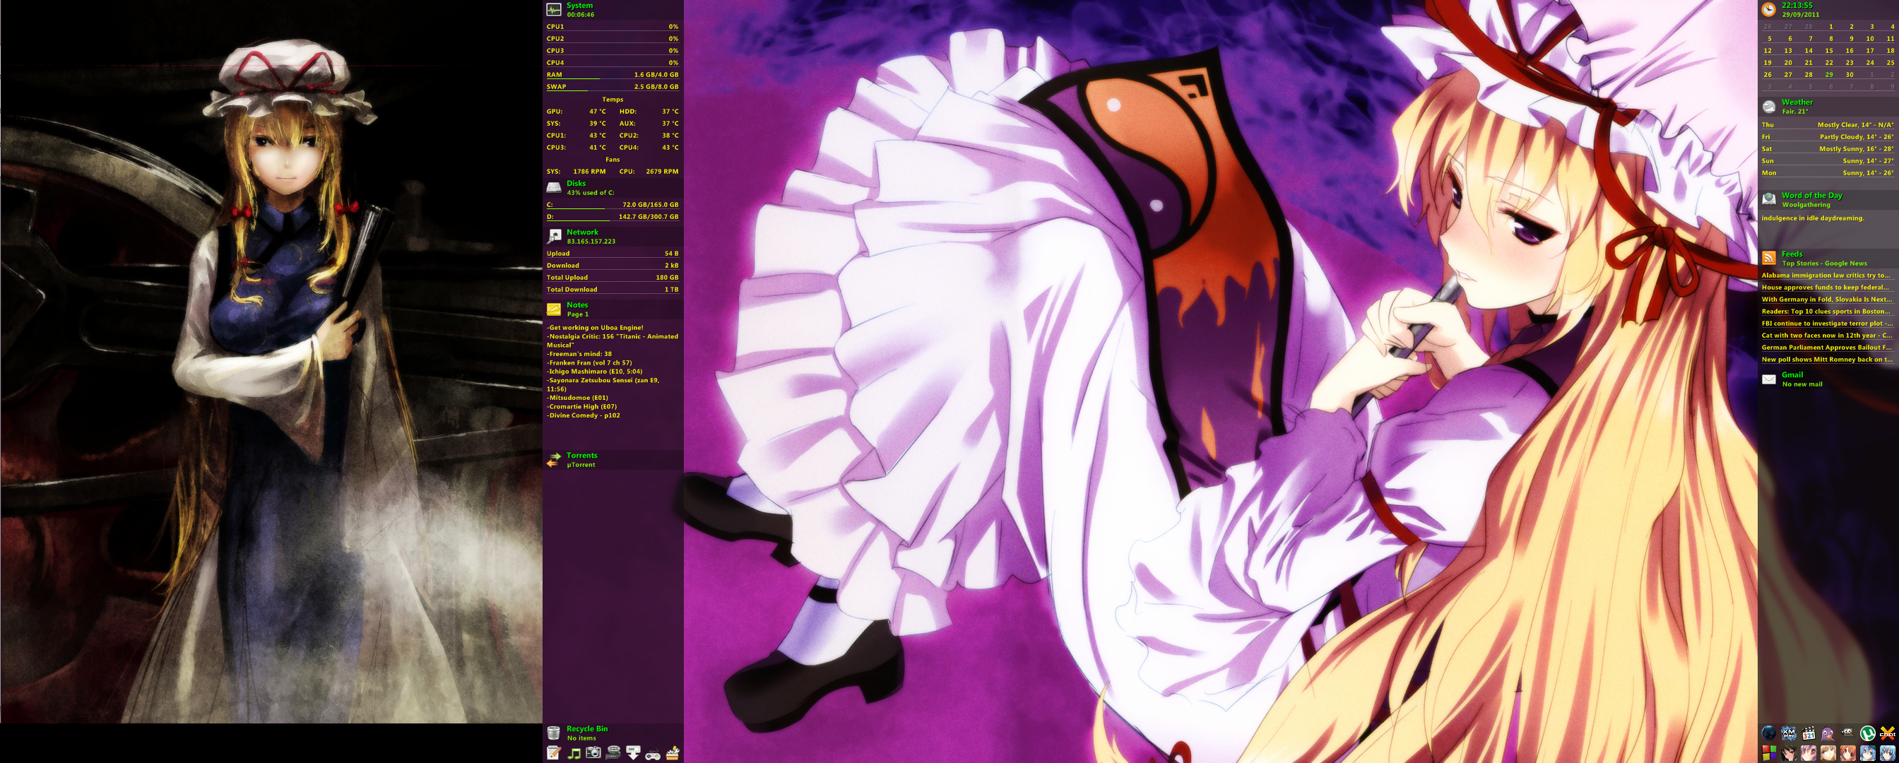
Task: Launch GIMP from the dock
Action: coord(1848,733)
